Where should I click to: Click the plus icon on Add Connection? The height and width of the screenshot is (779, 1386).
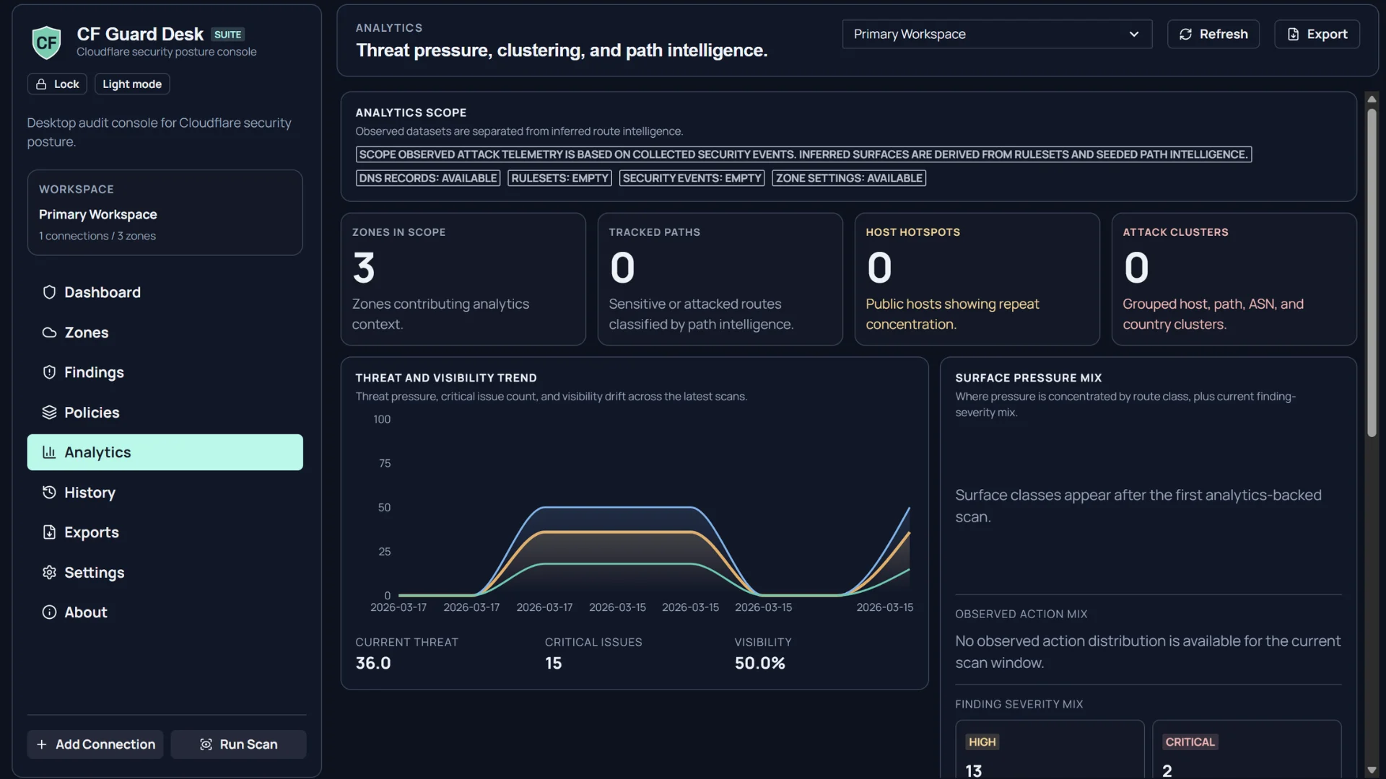click(42, 744)
